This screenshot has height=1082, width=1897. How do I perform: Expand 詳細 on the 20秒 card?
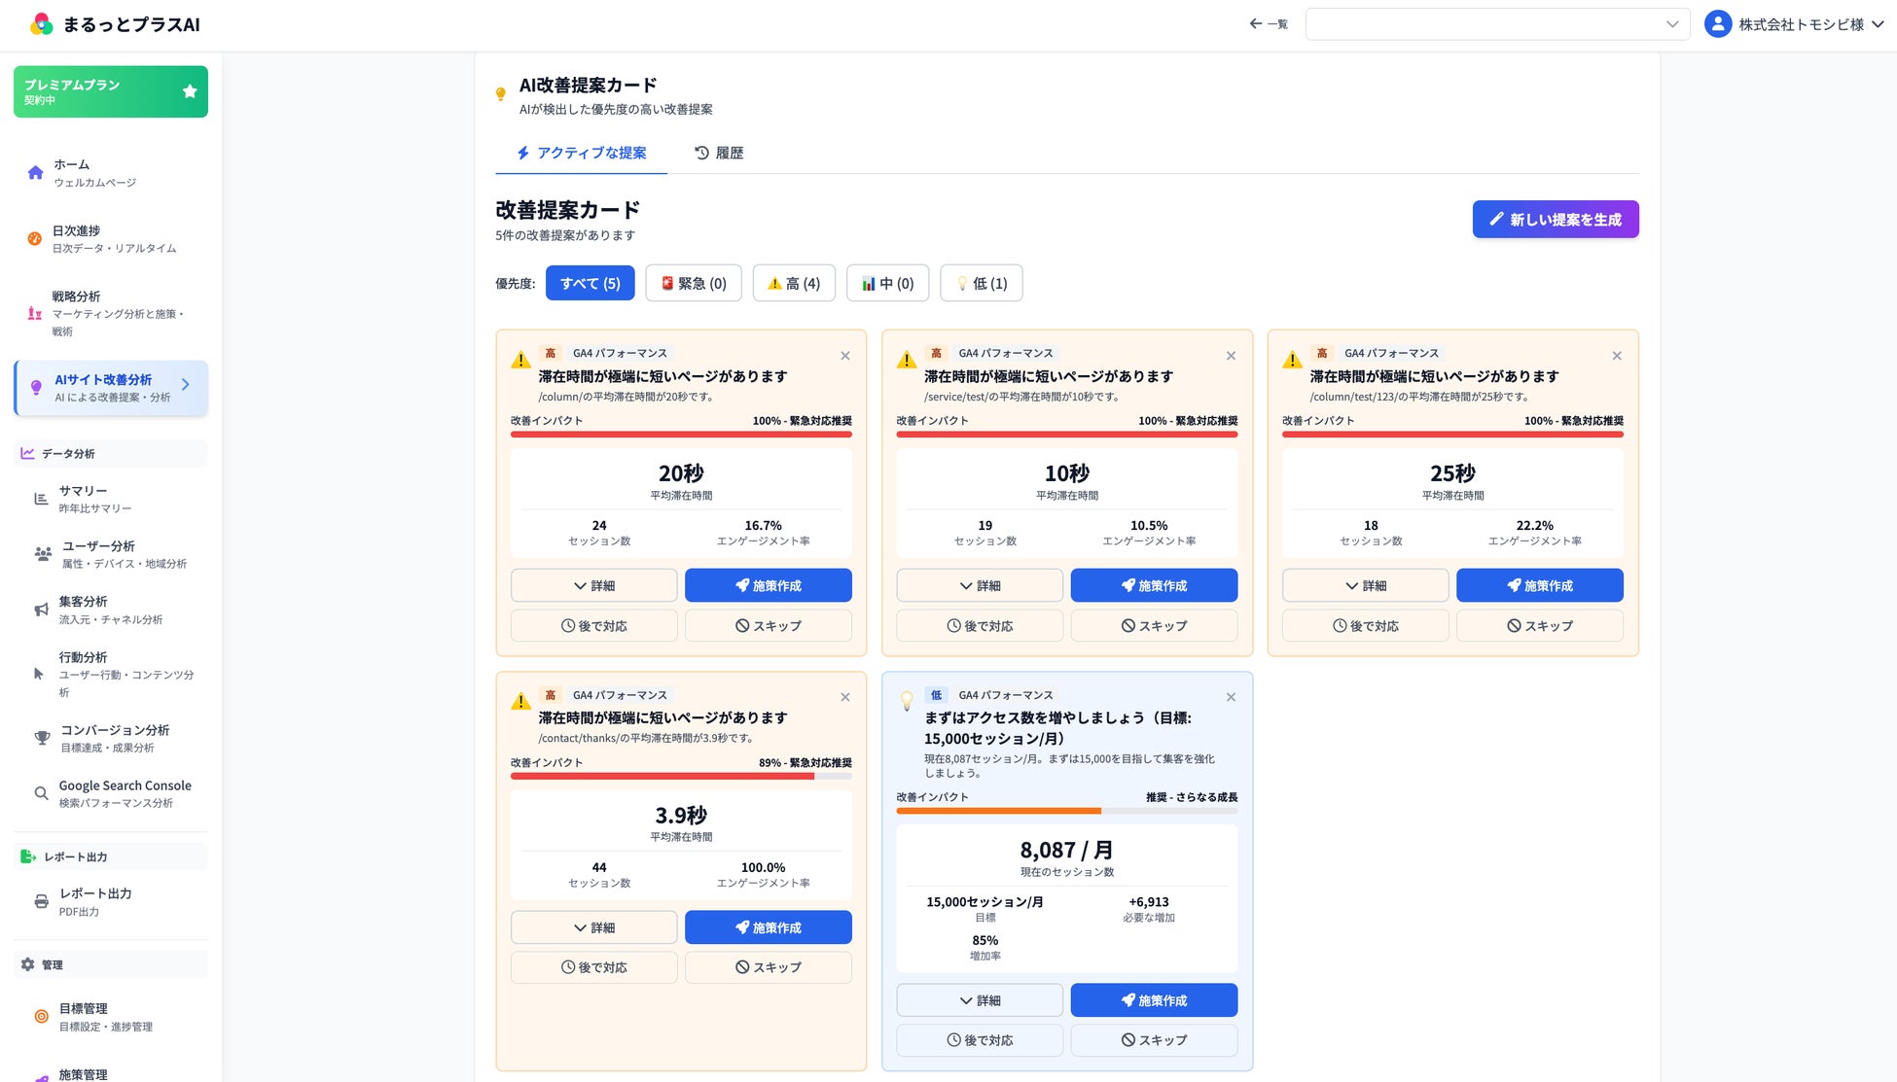(x=593, y=585)
